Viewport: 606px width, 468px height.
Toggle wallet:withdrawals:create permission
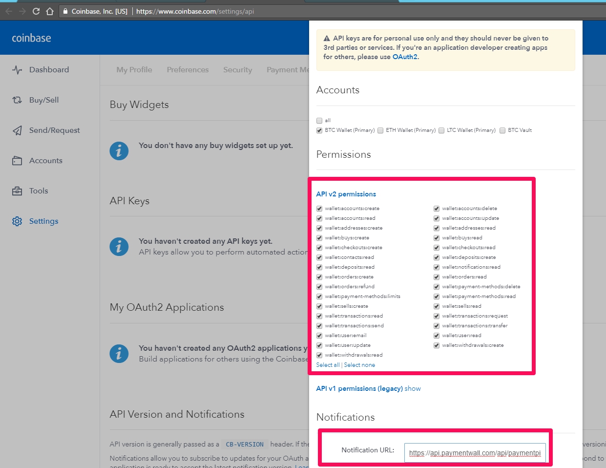coord(437,345)
